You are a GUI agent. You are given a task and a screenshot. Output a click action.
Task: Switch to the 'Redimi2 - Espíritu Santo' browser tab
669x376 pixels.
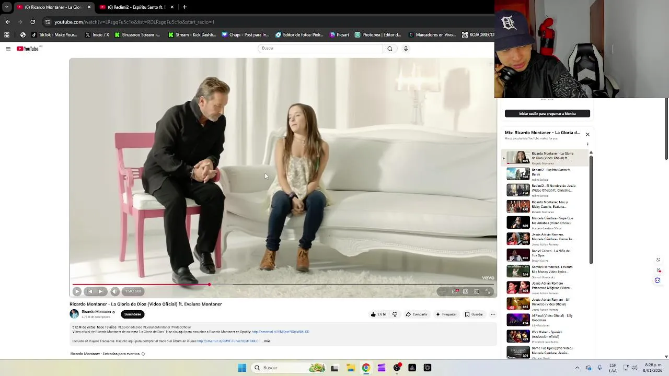[x=137, y=7]
